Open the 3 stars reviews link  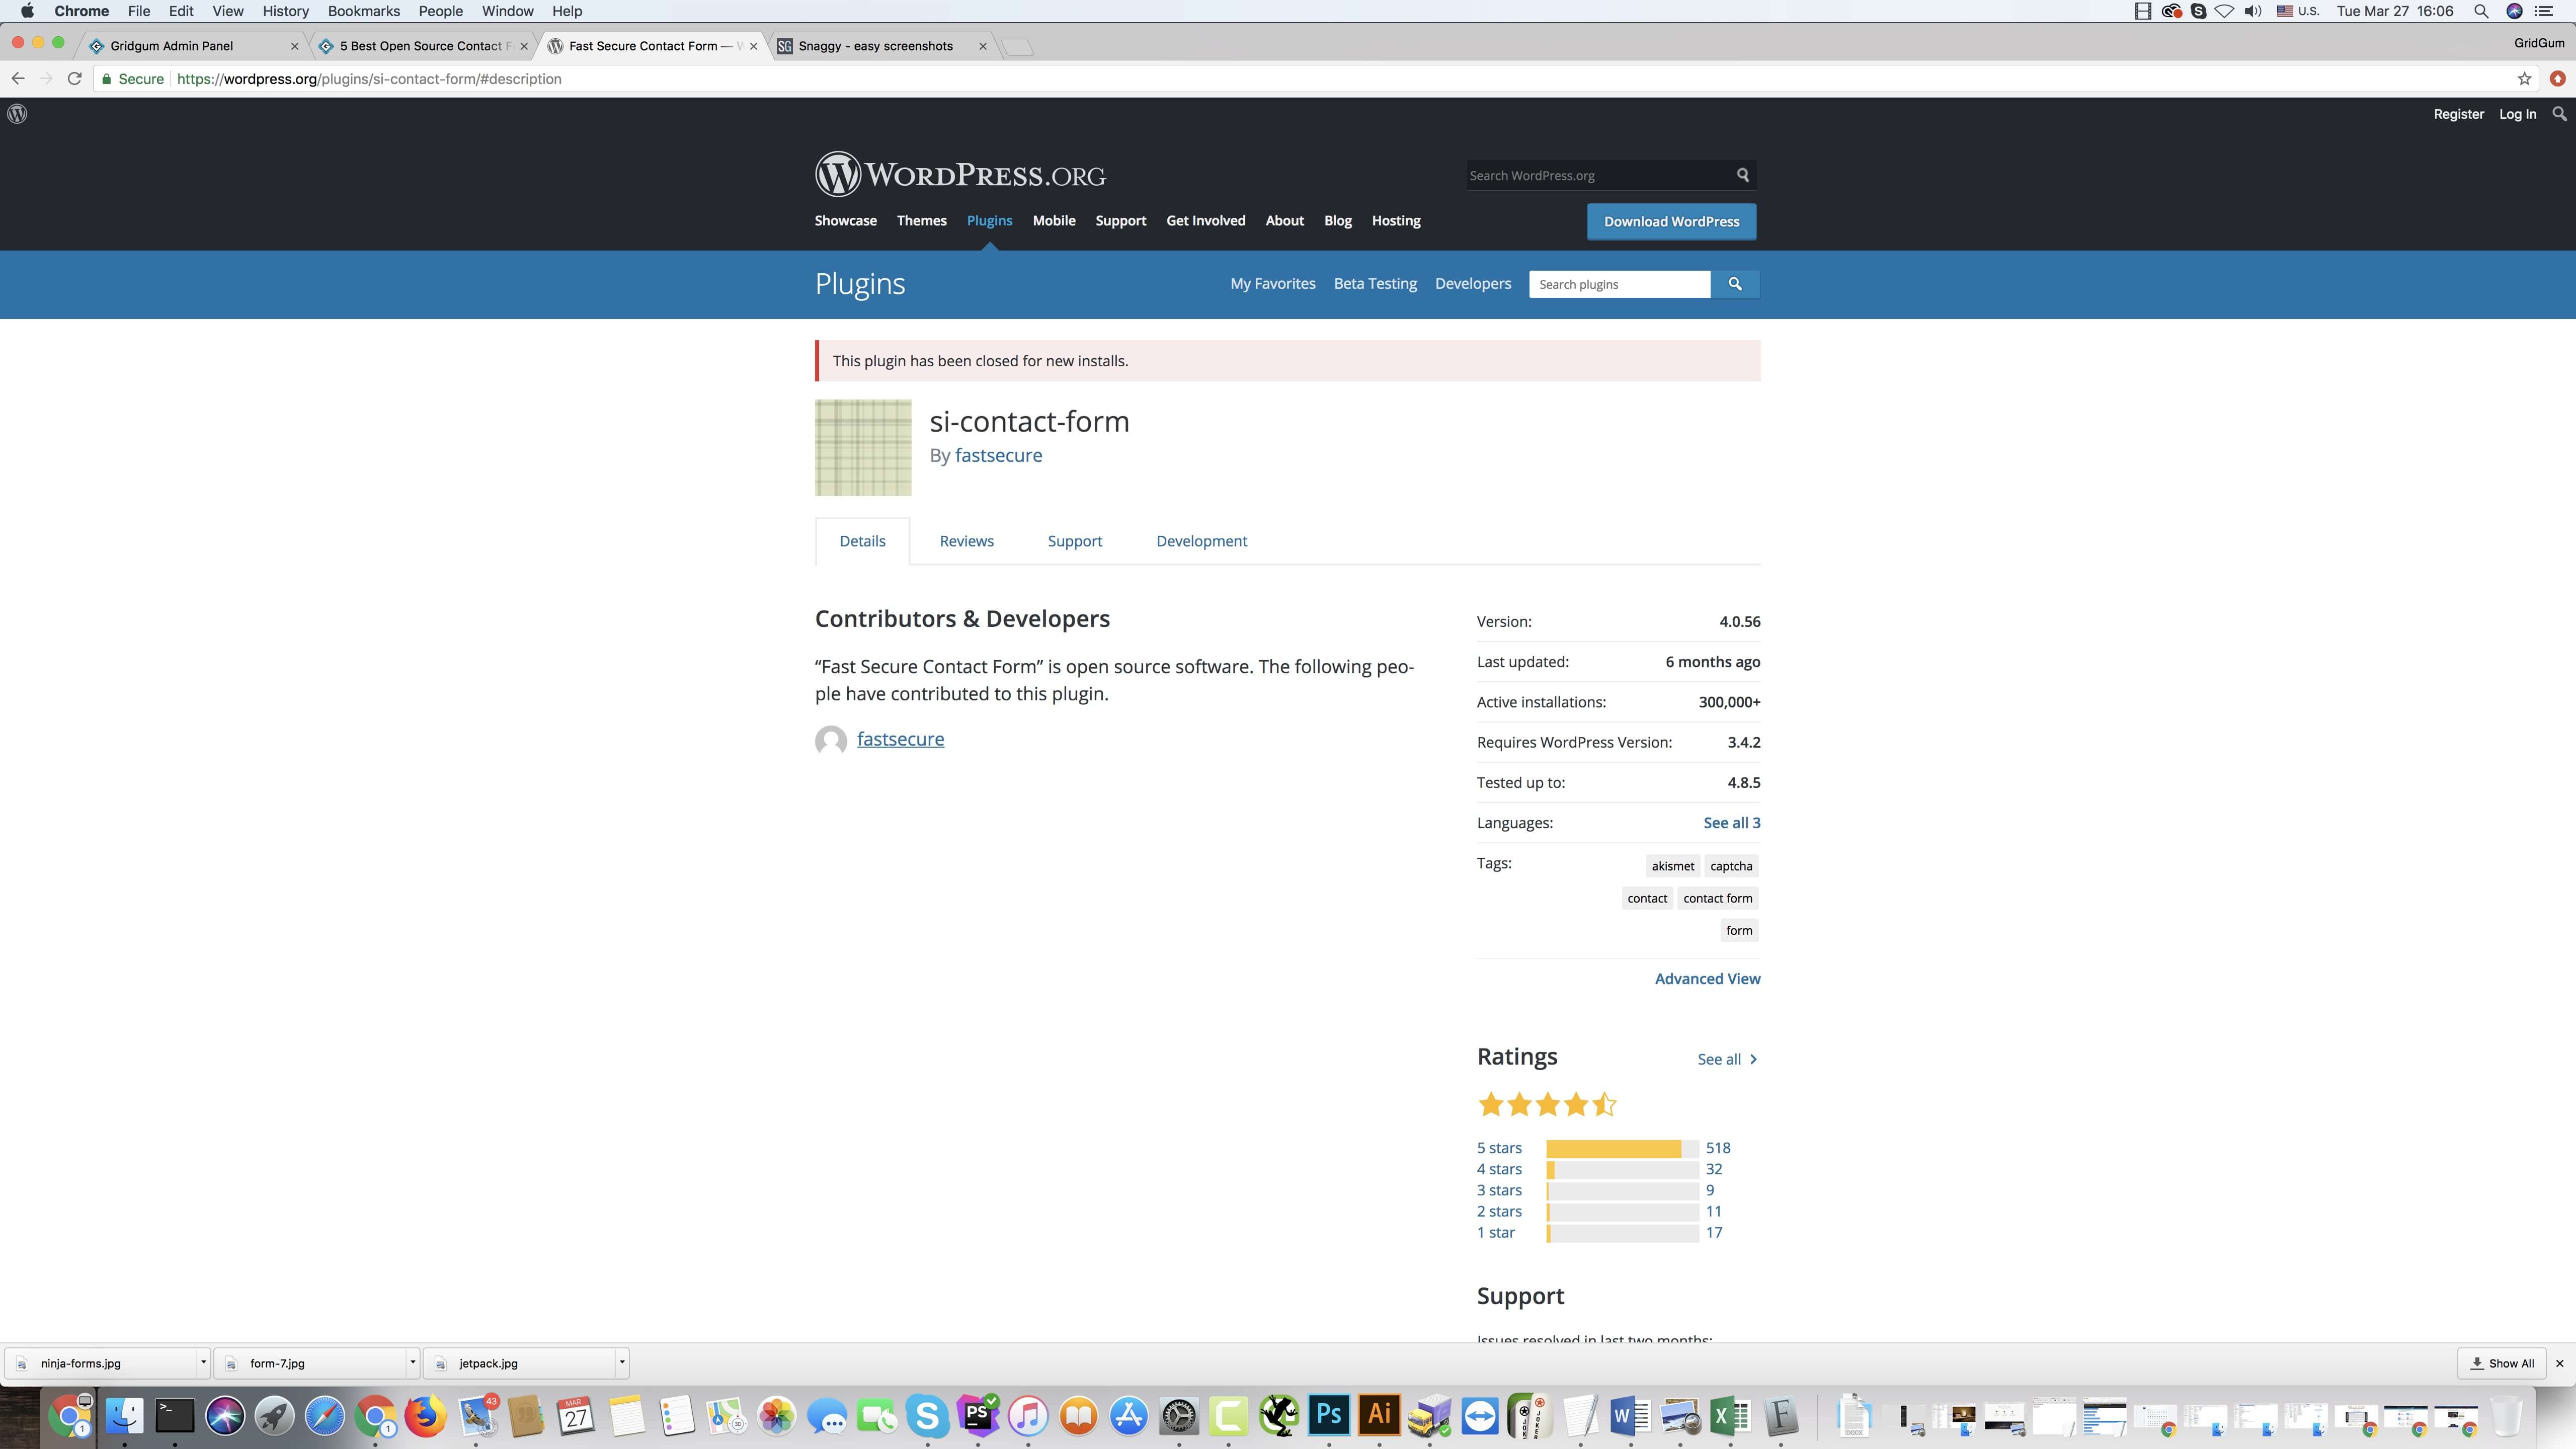click(1499, 1191)
